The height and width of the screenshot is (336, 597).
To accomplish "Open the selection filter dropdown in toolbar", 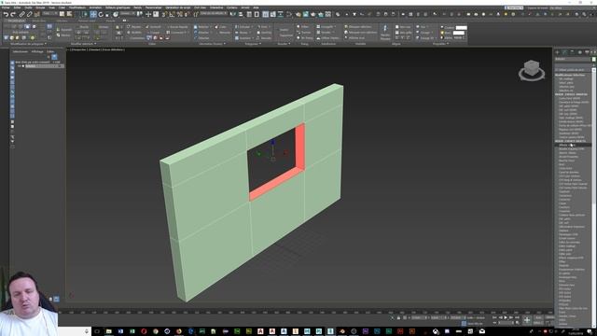I will tap(49, 14).
